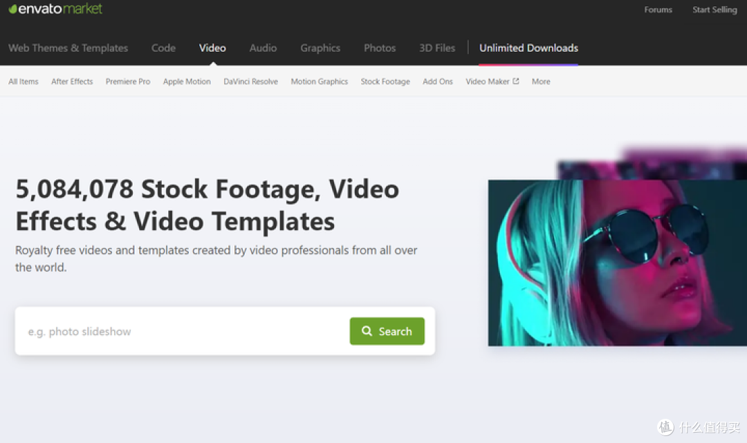Browse Premiere Pro templates
747x443 pixels.
click(128, 82)
